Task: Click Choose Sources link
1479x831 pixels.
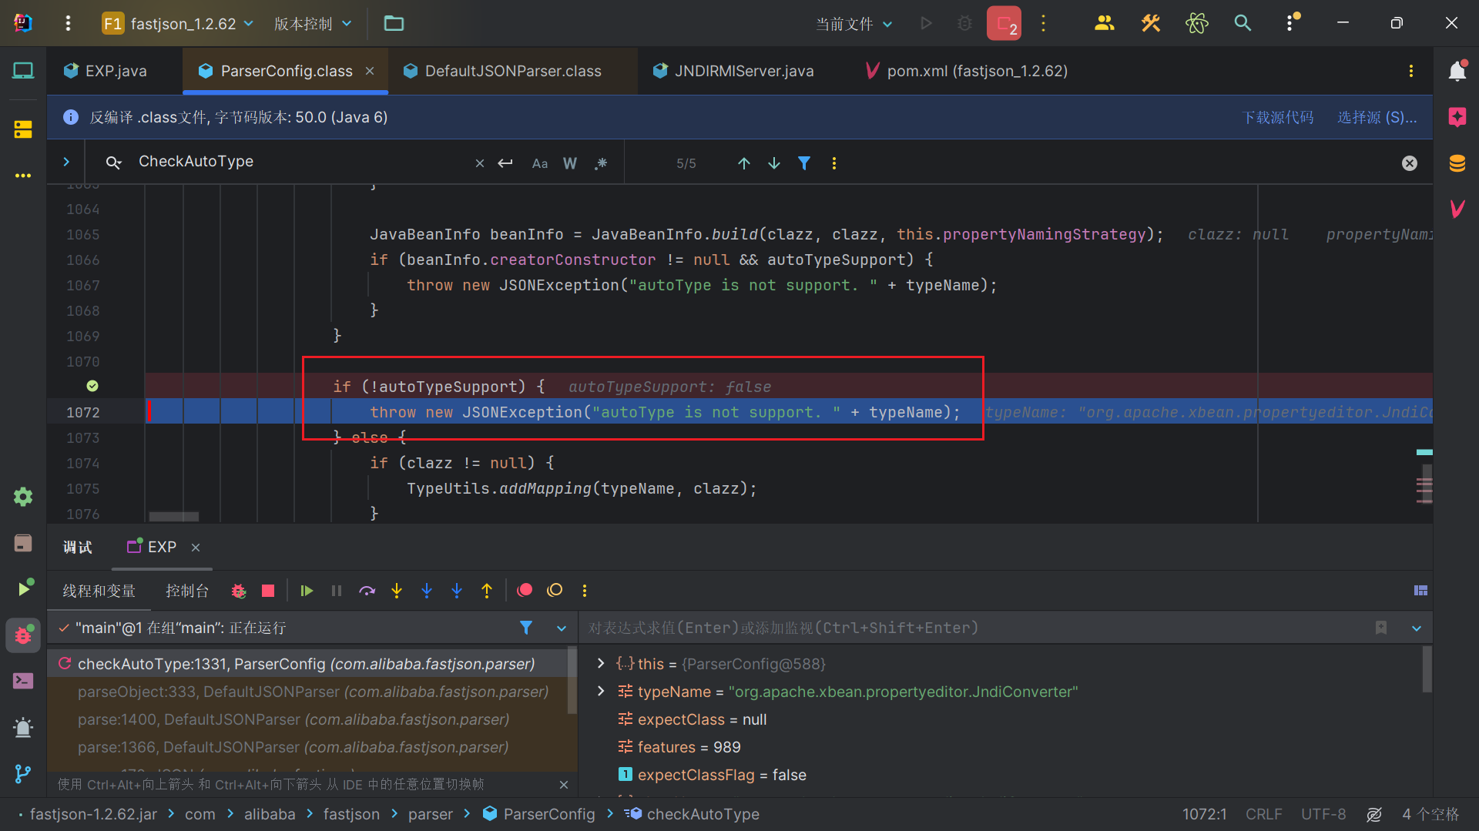Action: pyautogui.click(x=1377, y=117)
